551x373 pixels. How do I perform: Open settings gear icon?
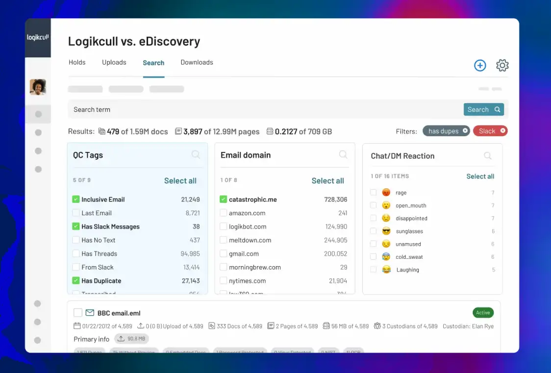pos(502,65)
